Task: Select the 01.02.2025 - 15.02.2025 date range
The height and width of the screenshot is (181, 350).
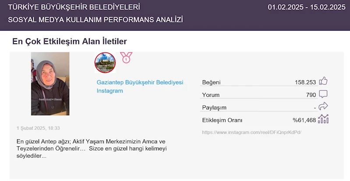Action: [x=307, y=7]
